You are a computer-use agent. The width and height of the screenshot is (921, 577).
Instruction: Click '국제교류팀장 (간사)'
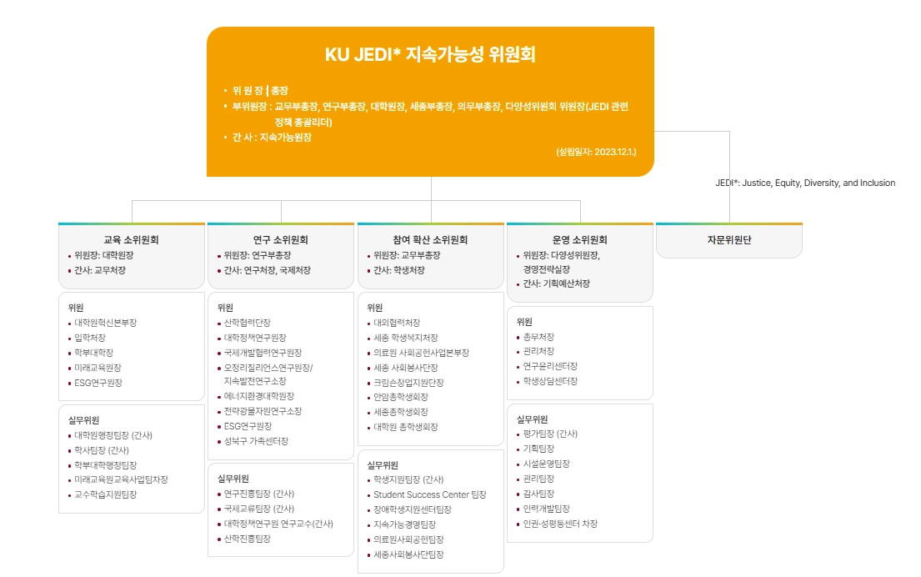(259, 509)
